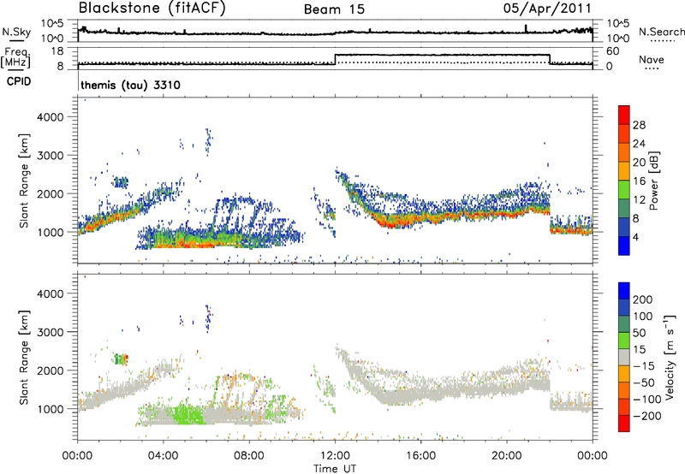Select the -200 label on Velocity colorbar
The height and width of the screenshot is (474, 685).
[x=646, y=416]
